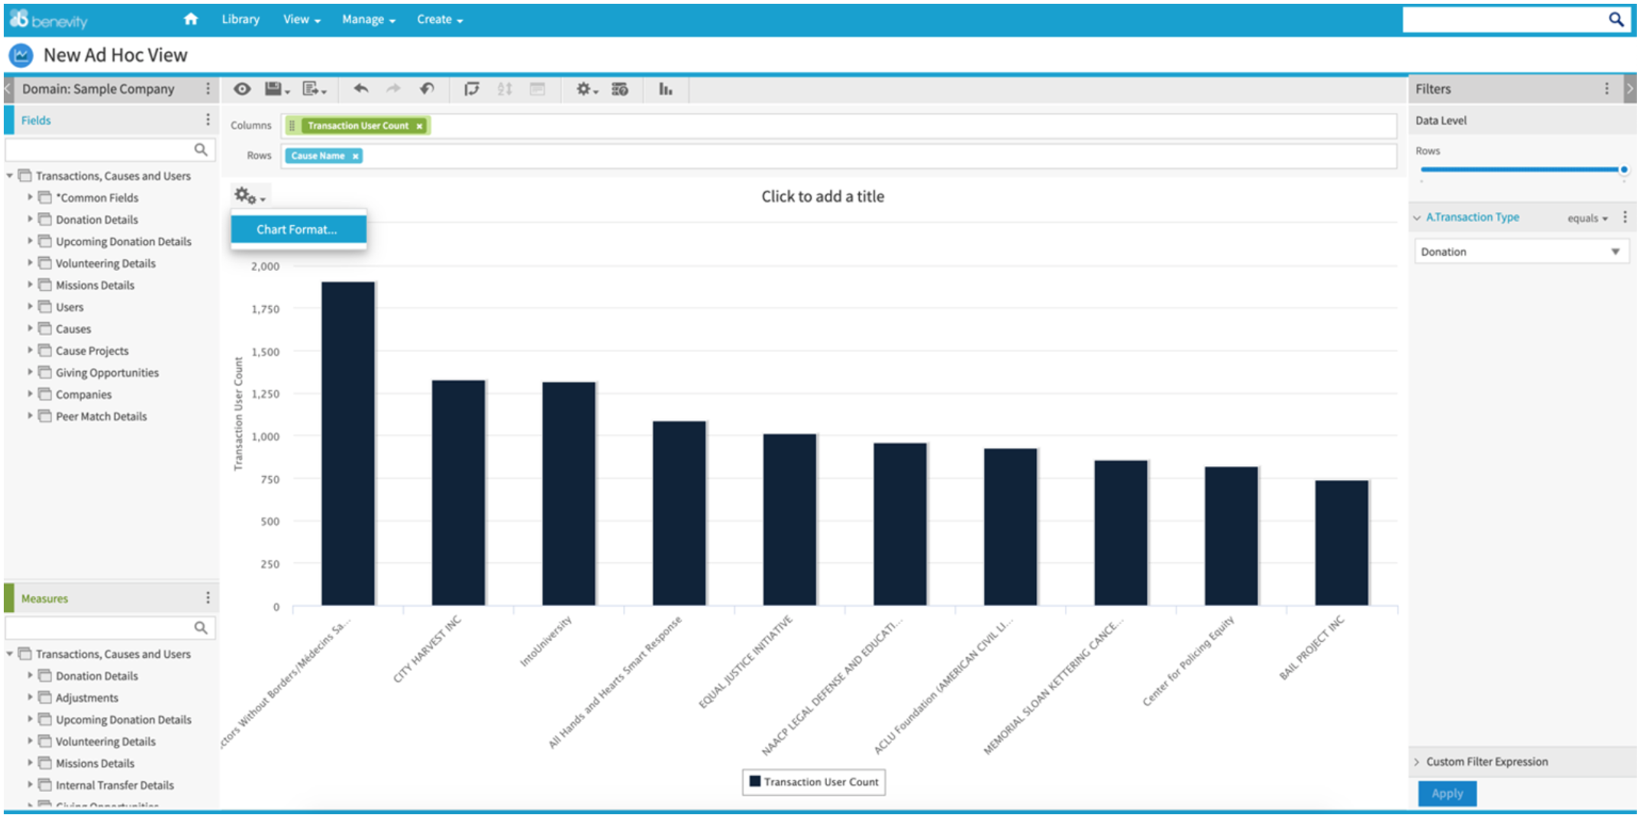This screenshot has height=818, width=1640.
Task: Open the Filters panel kebab menu
Action: point(1606,89)
